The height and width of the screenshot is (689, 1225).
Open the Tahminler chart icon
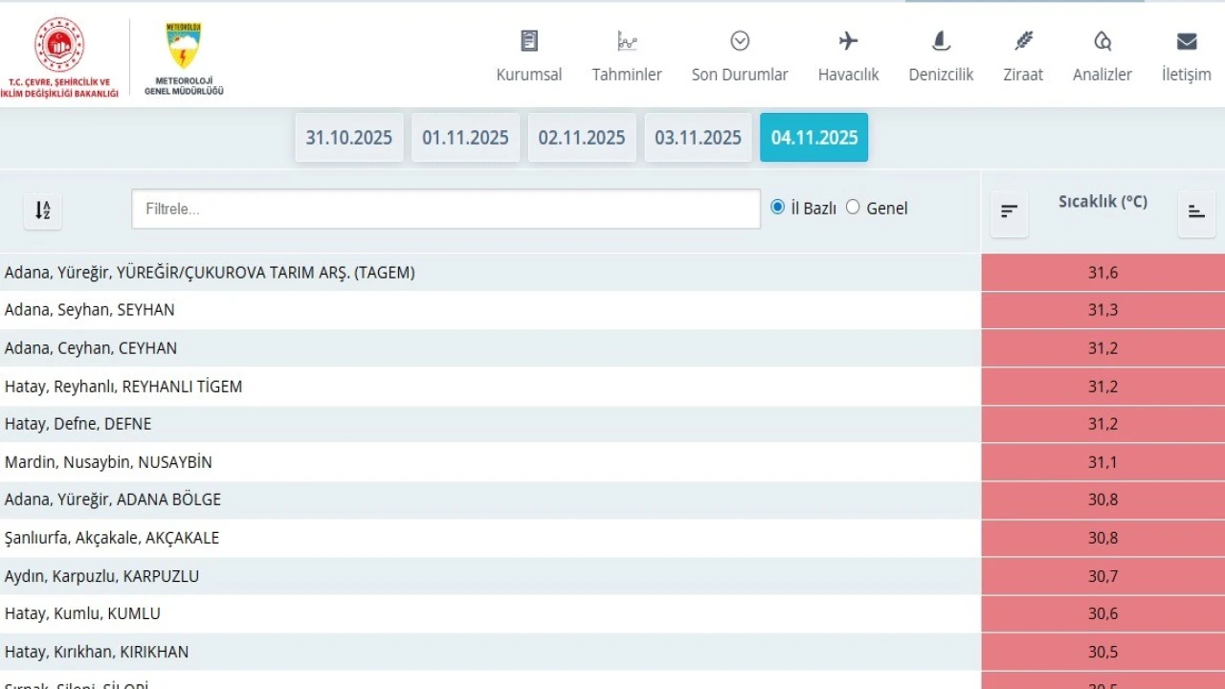pyautogui.click(x=627, y=41)
